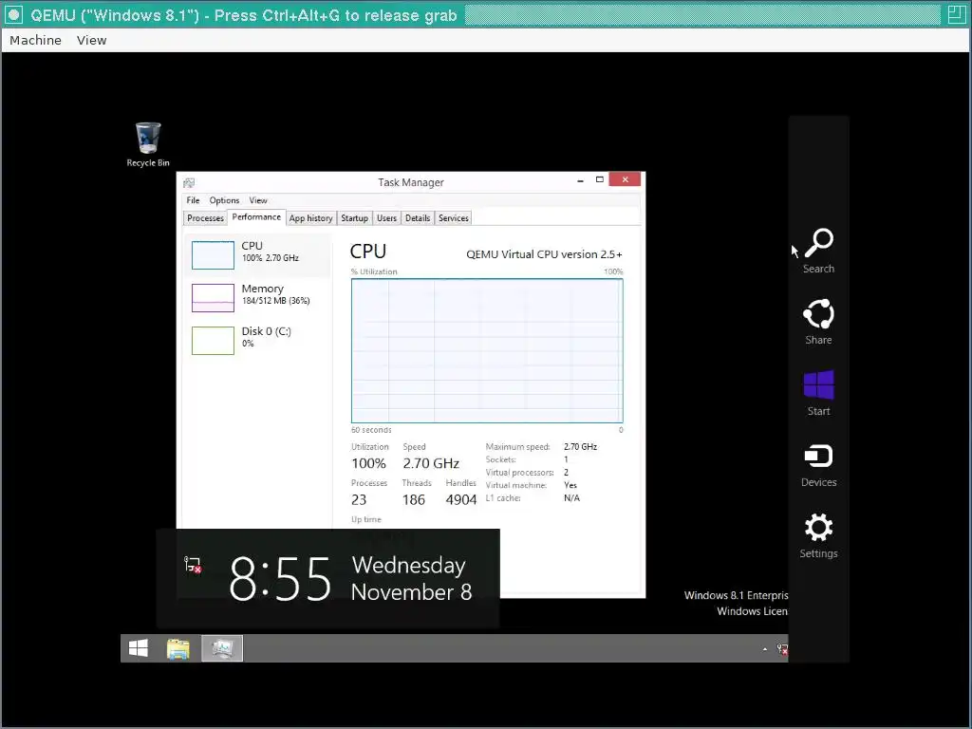Switch to the App history tab
The height and width of the screenshot is (729, 972).
(x=310, y=218)
